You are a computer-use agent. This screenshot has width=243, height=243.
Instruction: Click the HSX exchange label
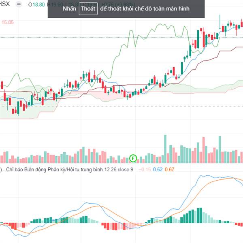[5, 4]
